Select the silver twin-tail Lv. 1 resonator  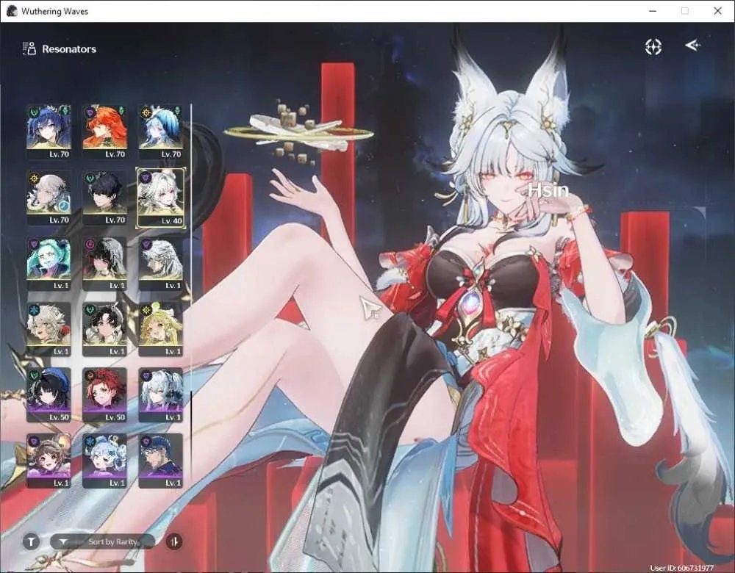click(161, 395)
